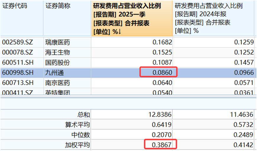Screen dimensions: 257x151
Task: Click median value 0.2489
Action: pos(243,135)
